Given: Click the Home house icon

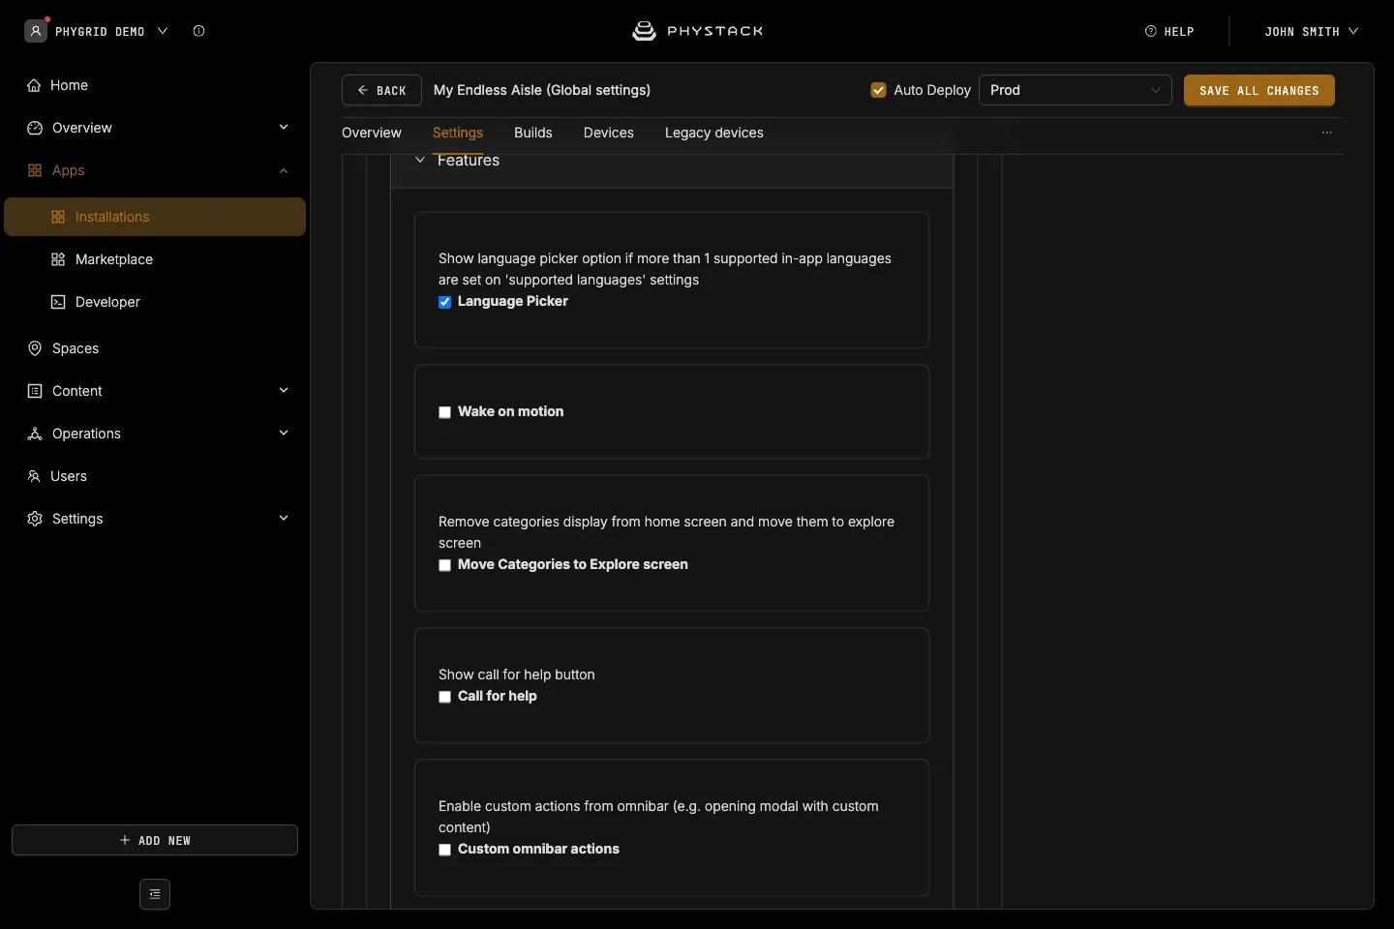Looking at the screenshot, I should click(34, 85).
